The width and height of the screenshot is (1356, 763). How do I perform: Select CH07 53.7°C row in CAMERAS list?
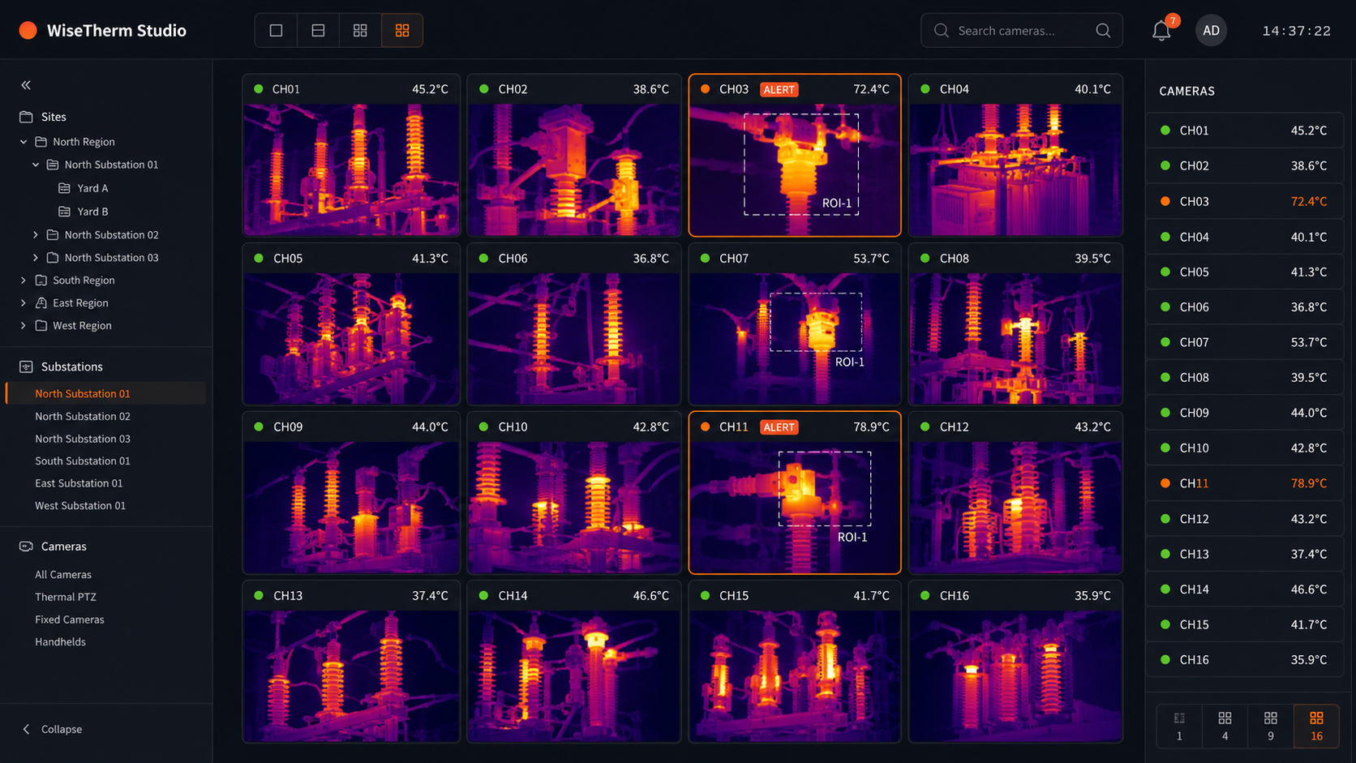1244,342
